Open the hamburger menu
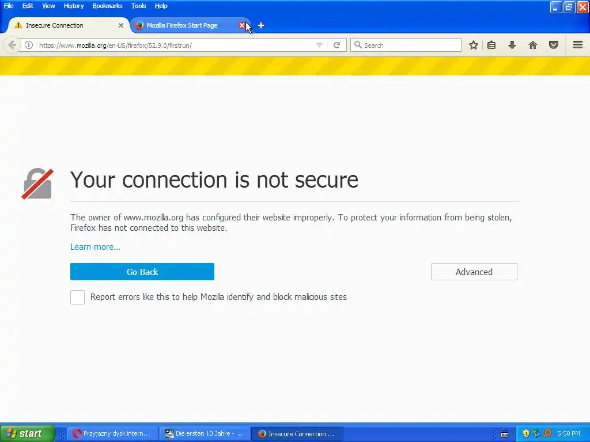The width and height of the screenshot is (590, 442). coord(578,45)
